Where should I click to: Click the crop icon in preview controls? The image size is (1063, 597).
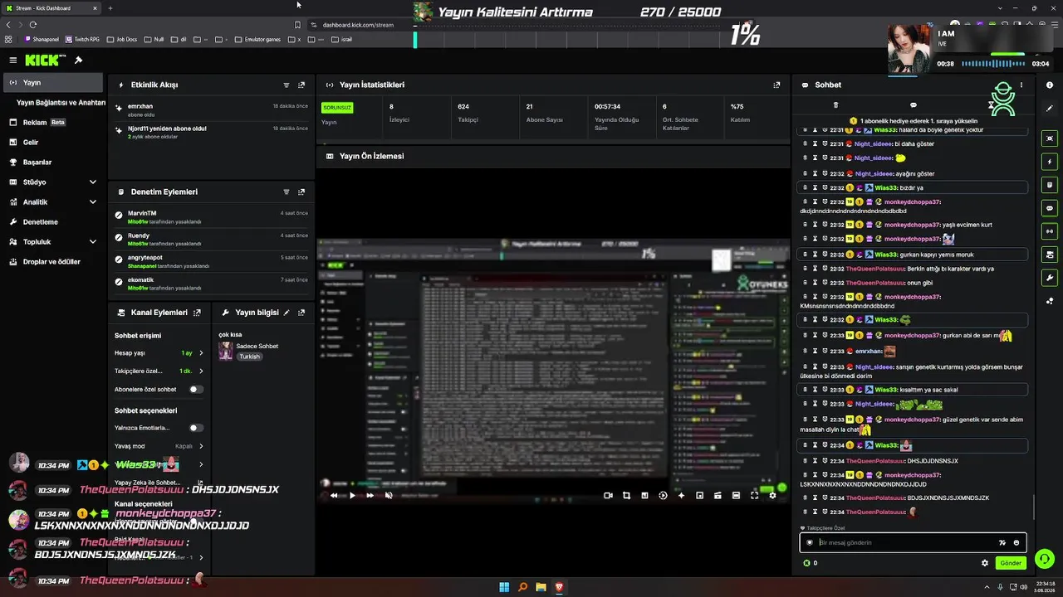click(x=626, y=495)
